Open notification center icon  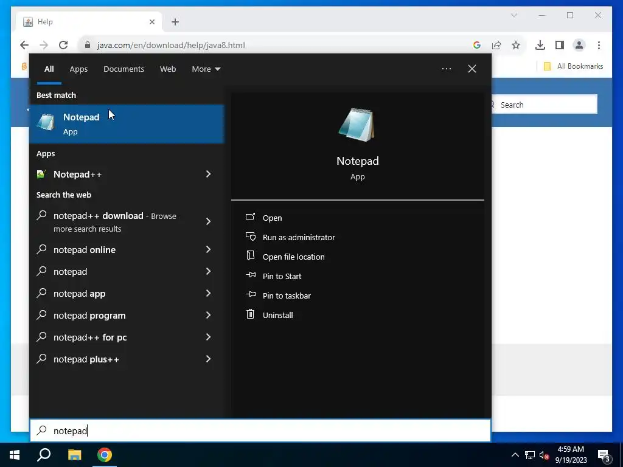click(x=604, y=455)
